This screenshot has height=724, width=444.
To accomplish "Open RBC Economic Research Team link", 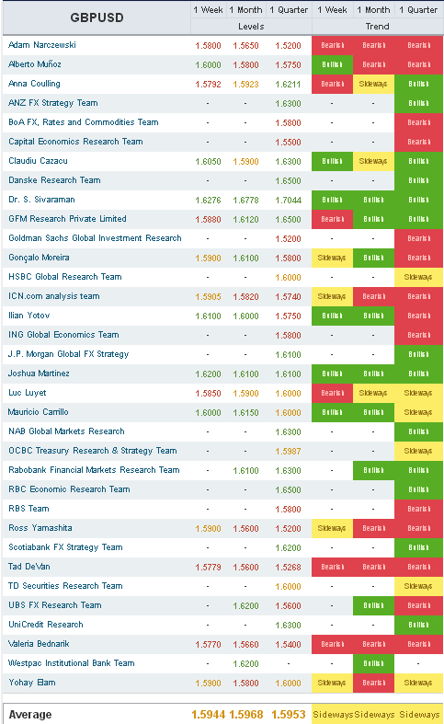I will click(x=69, y=489).
